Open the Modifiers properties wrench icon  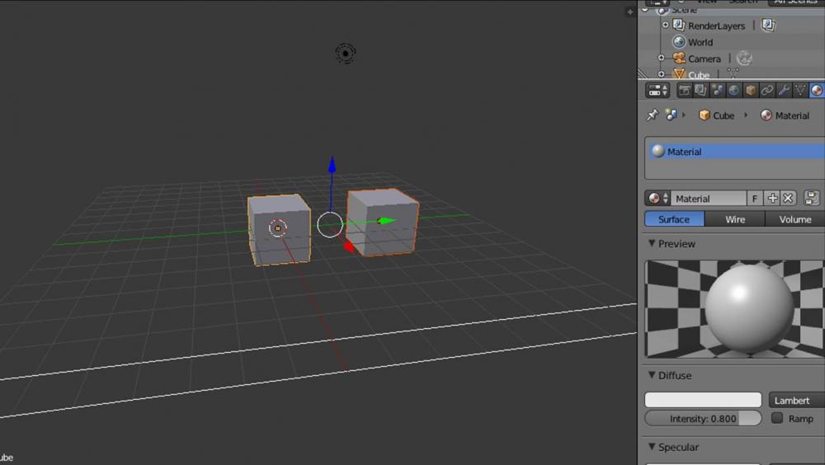click(784, 91)
